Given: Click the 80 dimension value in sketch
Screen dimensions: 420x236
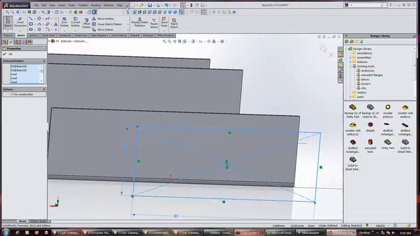Looking at the screenshot, I should [176, 216].
